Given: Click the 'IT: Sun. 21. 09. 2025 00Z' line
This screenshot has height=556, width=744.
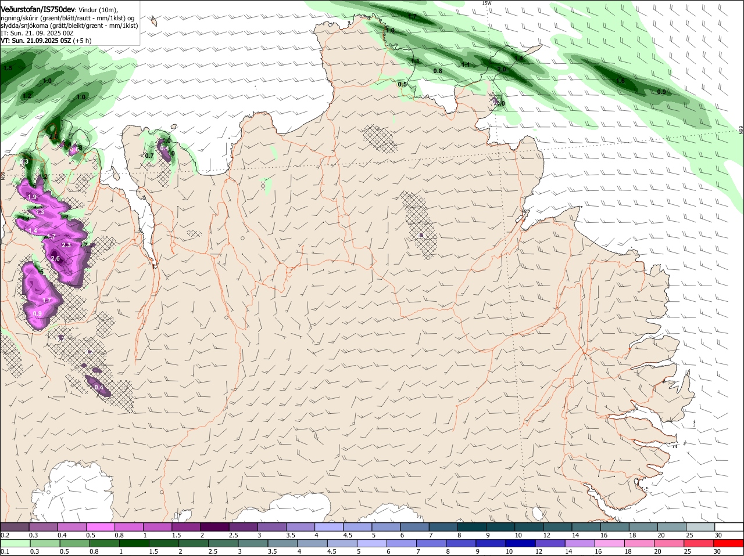Looking at the screenshot, I should click(37, 33).
